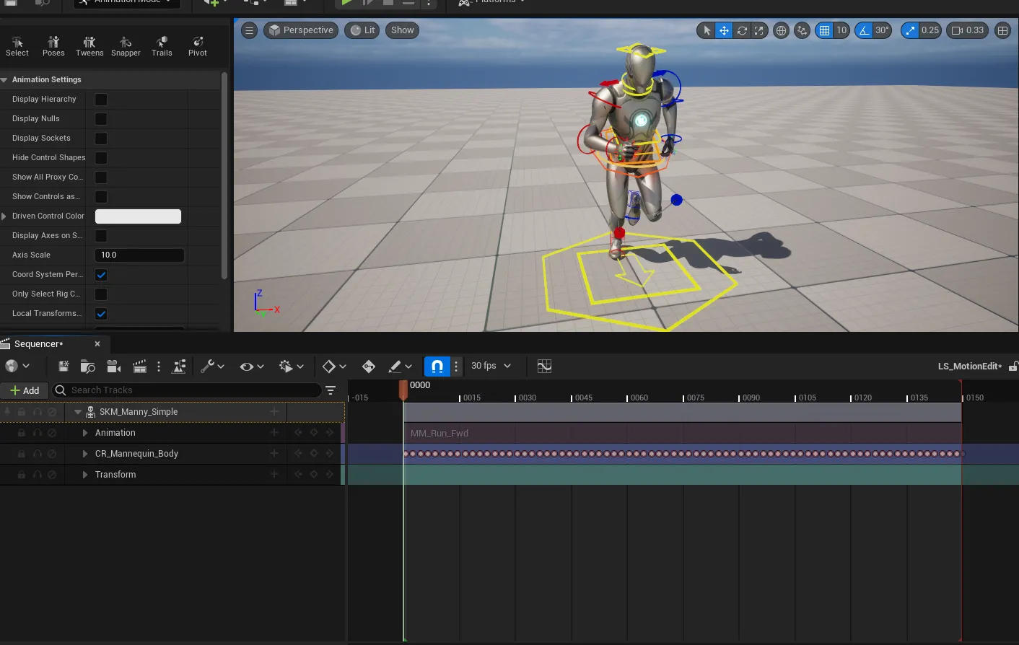This screenshot has width=1019, height=645.
Task: Toggle world/local coordinate space globe
Action: click(781, 30)
